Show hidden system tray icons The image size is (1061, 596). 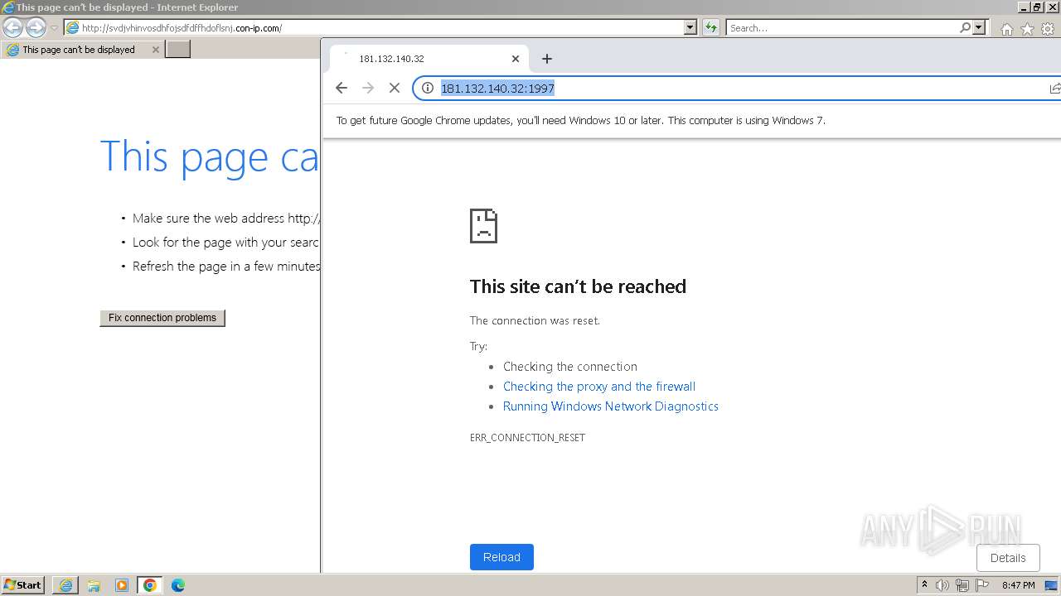point(924,585)
